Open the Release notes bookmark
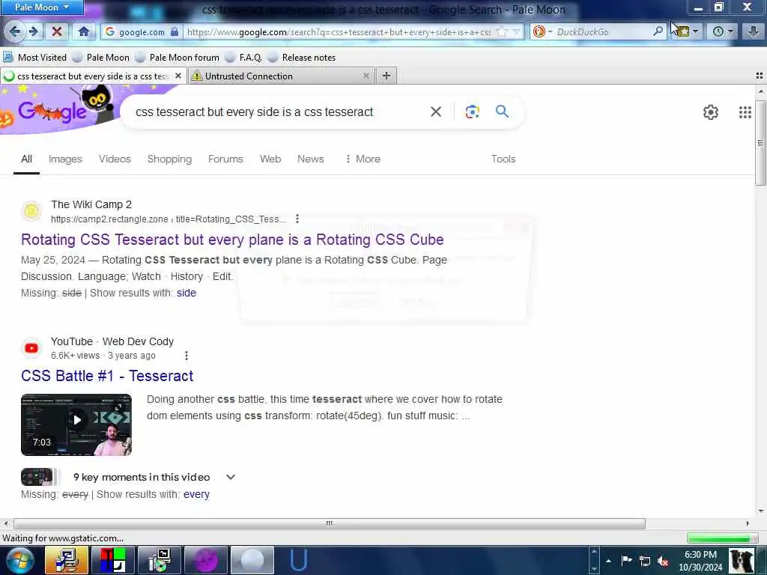The width and height of the screenshot is (767, 575). click(302, 58)
